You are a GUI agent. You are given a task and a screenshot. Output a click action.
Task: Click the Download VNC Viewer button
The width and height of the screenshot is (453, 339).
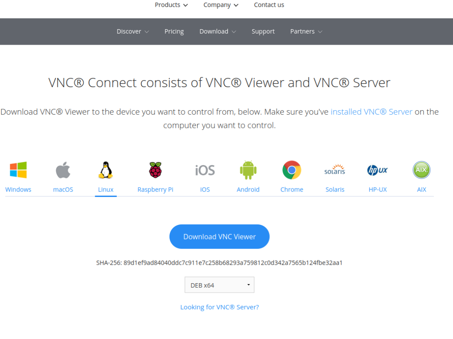coord(219,237)
